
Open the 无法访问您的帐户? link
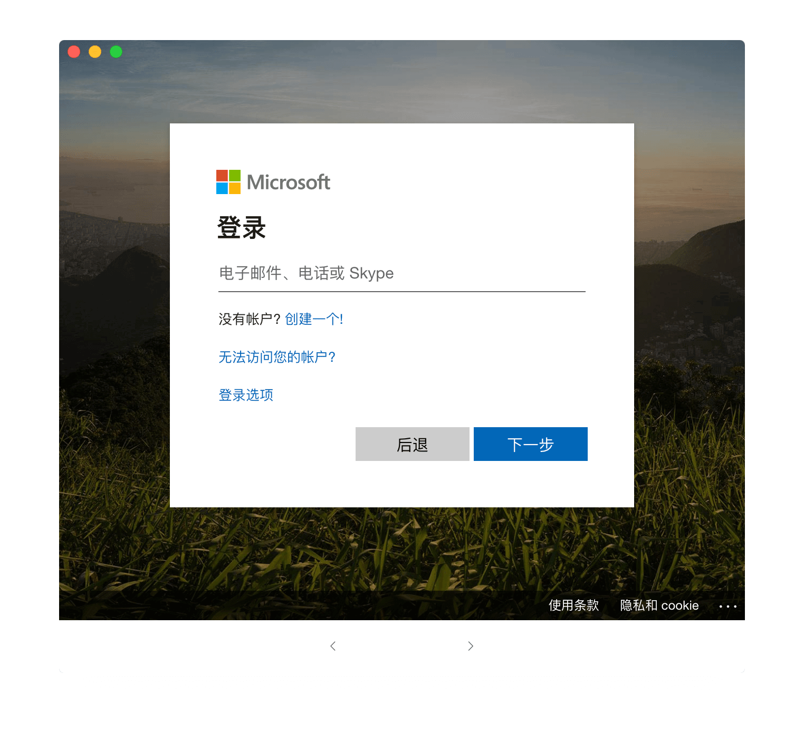[277, 357]
